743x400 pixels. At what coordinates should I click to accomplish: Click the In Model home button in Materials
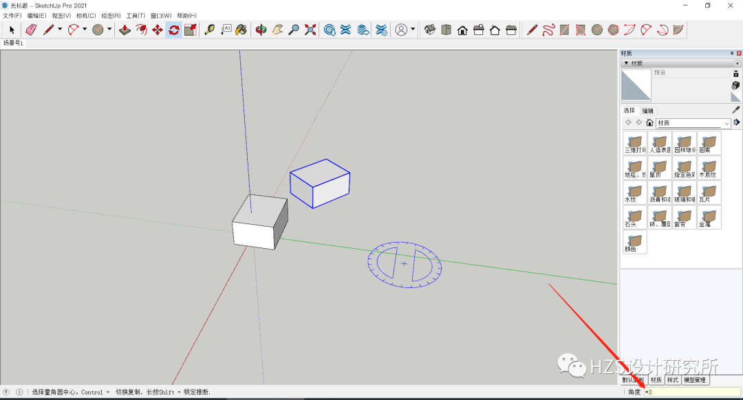pyautogui.click(x=649, y=122)
